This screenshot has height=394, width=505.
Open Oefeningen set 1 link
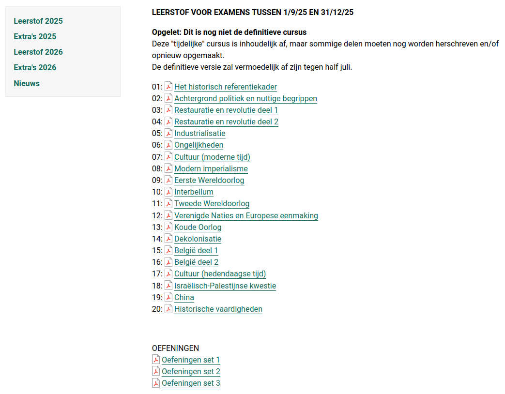tap(191, 360)
